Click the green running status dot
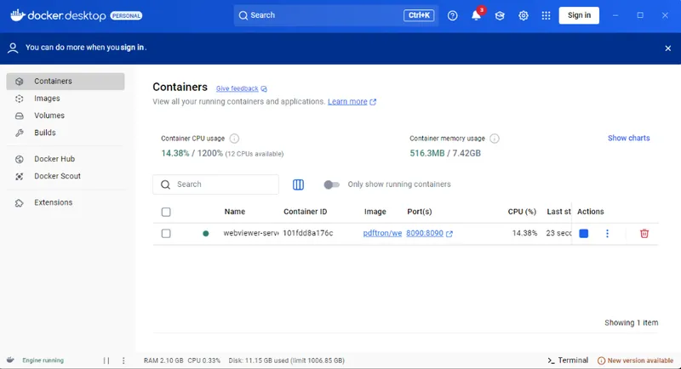Image resolution: width=681 pixels, height=369 pixels. tap(206, 233)
